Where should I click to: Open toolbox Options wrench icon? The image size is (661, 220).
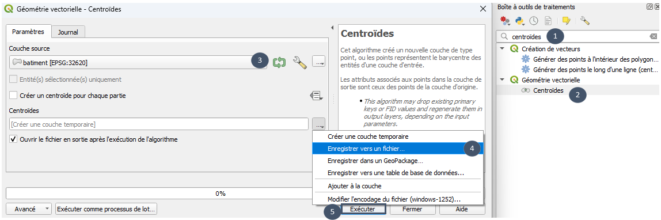point(584,20)
